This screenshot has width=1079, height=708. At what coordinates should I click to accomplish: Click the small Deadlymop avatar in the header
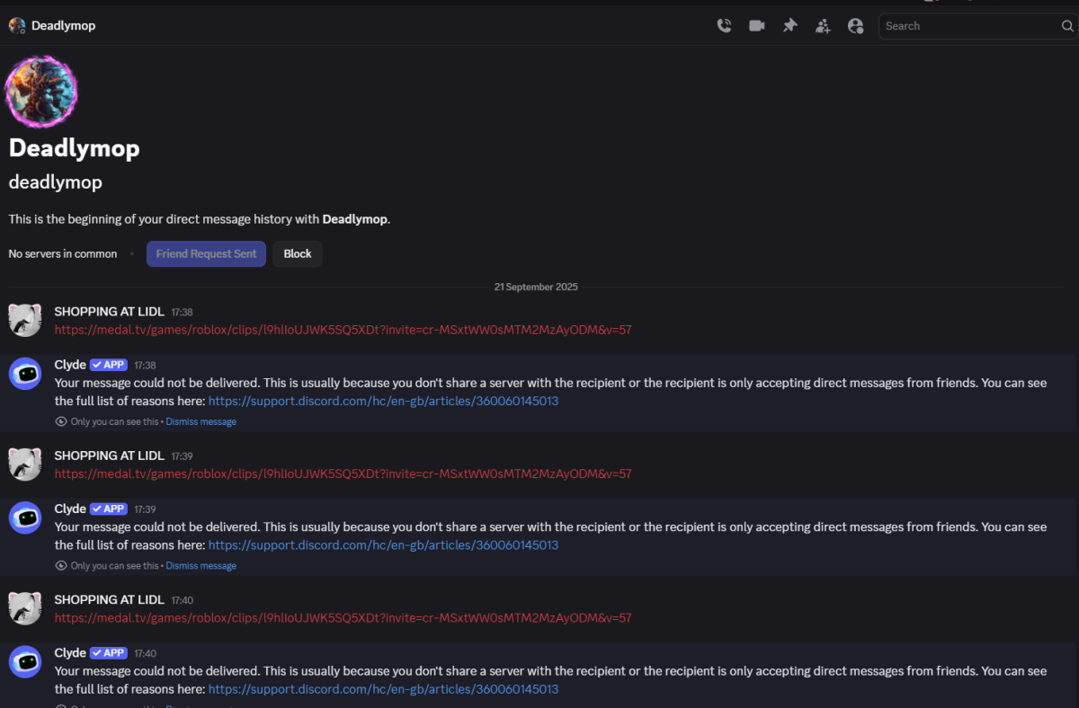click(x=17, y=26)
